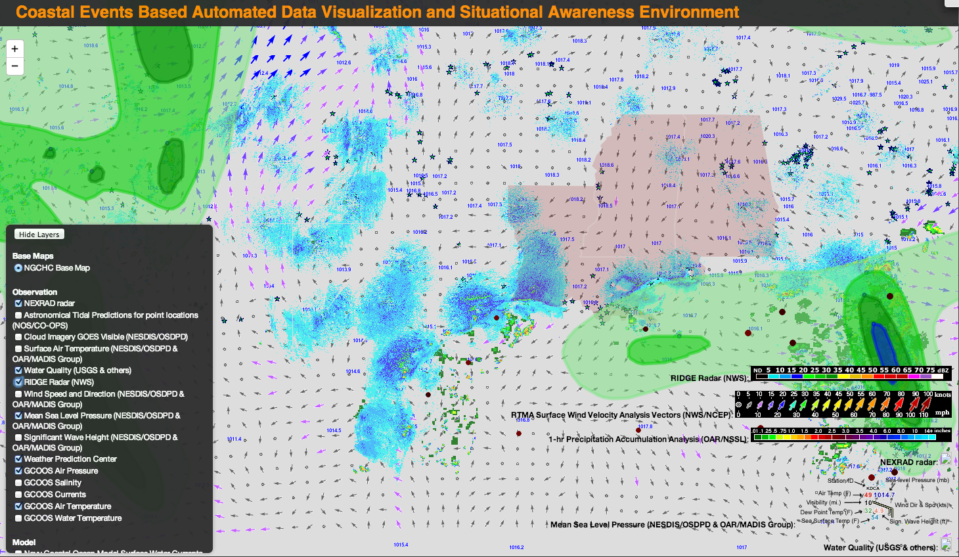The height and width of the screenshot is (557, 959).
Task: Click the Base Maps section heading
Action: (x=33, y=256)
